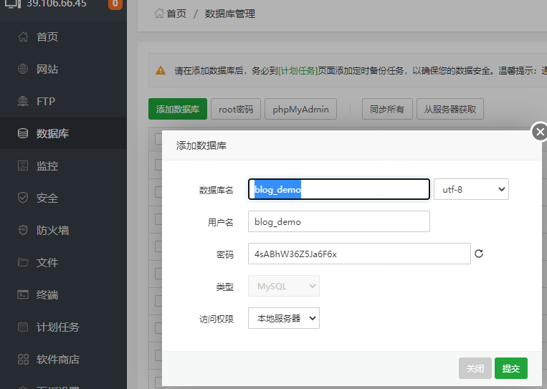Open the 防火墙 sidebar menu
The width and height of the screenshot is (547, 389).
tap(63, 230)
